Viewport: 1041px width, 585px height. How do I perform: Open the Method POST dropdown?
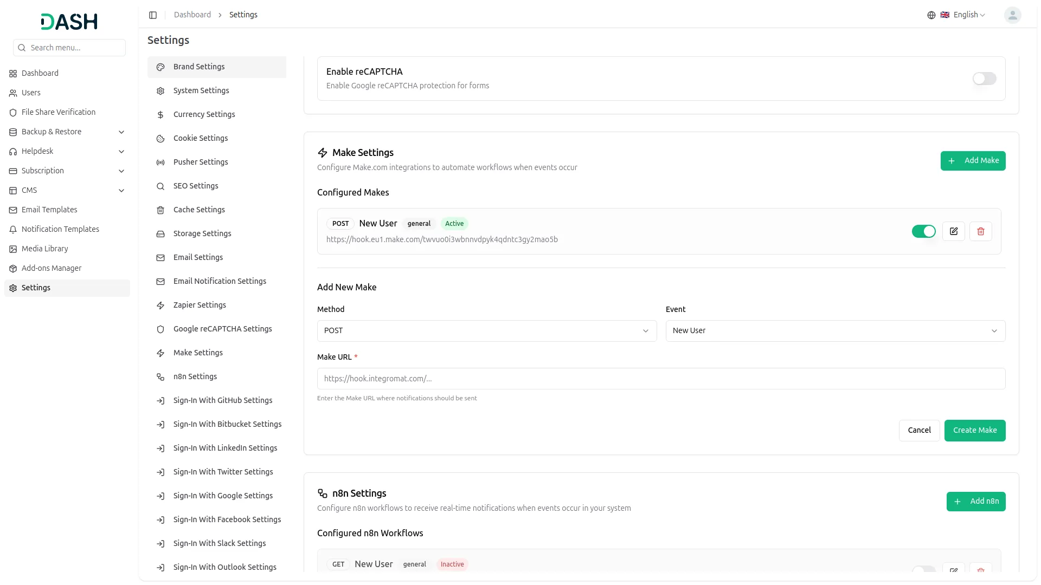pos(486,331)
